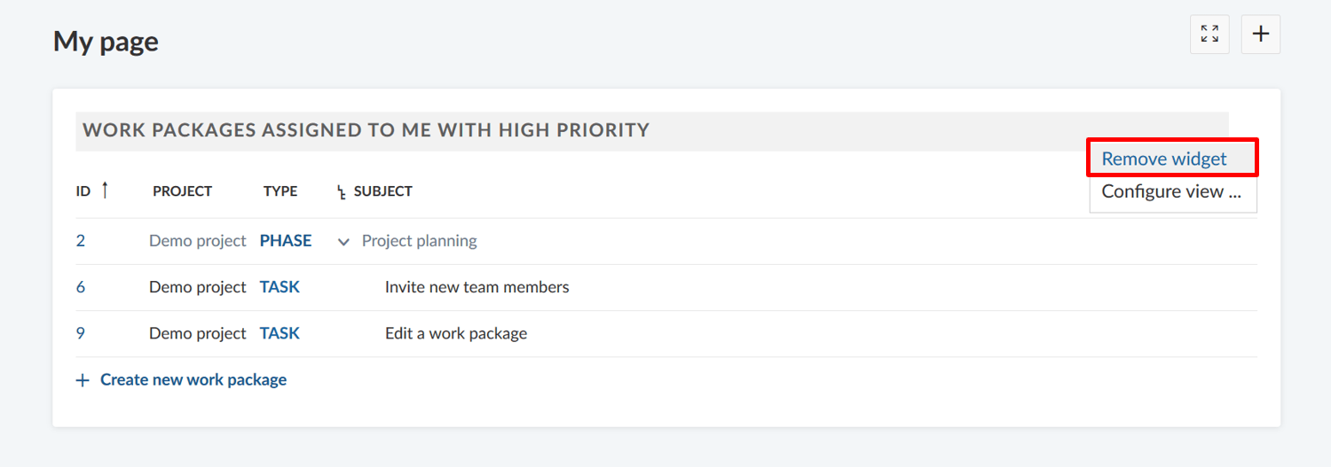
Task: Select the Invite new team members subject
Action: coord(476,287)
